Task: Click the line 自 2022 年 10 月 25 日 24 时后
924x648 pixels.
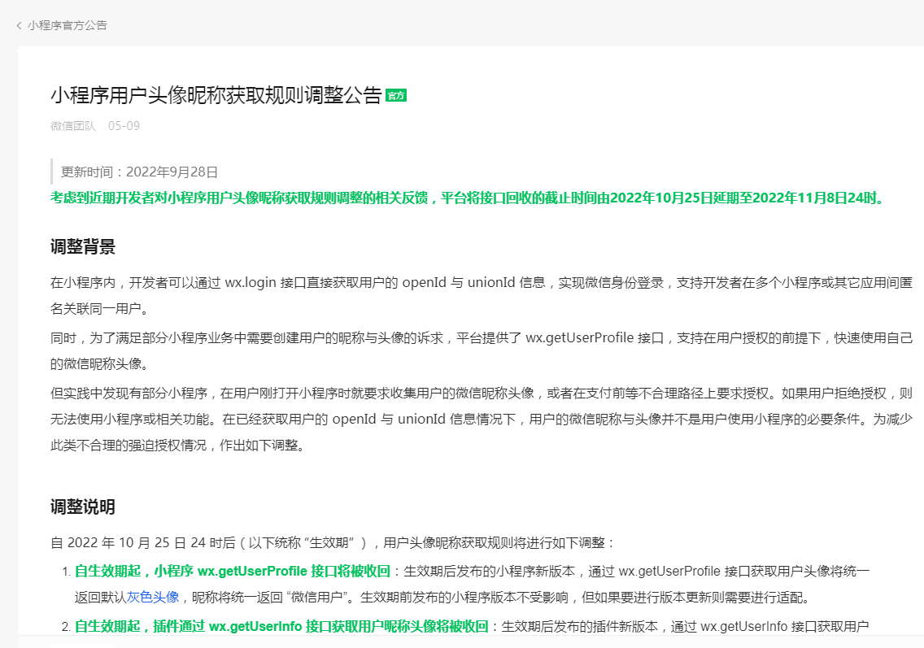Action: [333, 542]
